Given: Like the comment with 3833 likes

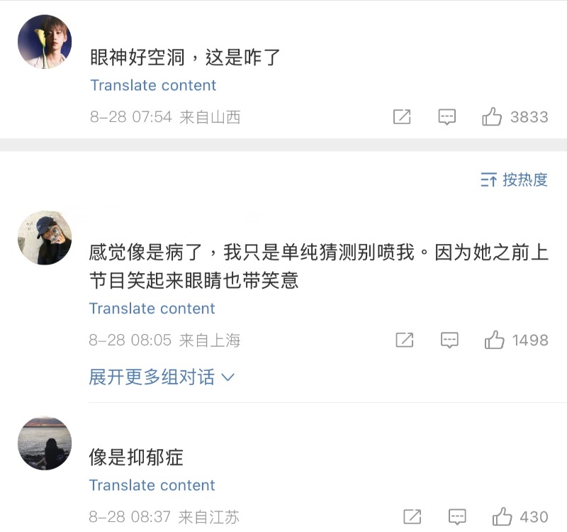Looking at the screenshot, I should pos(493,117).
